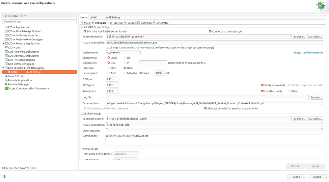Click the C/C++ Application type icon
Image resolution: width=329 pixels, height=182 pixels.
(6, 27)
